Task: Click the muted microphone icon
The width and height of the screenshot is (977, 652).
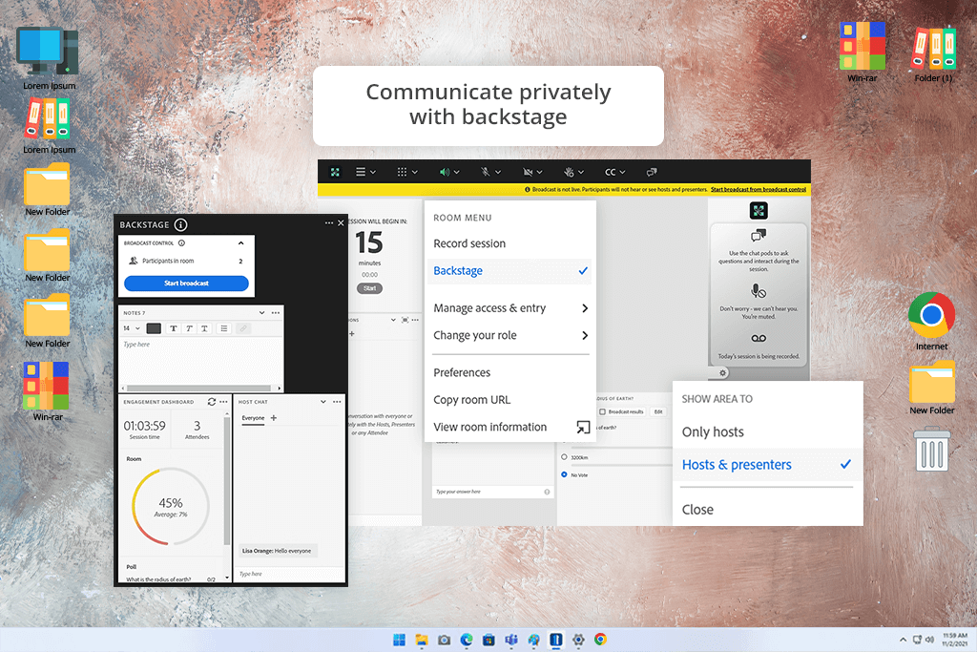Action: [486, 173]
